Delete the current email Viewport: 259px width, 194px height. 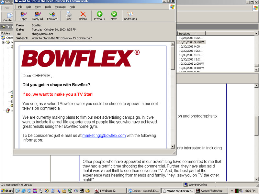click(83, 15)
